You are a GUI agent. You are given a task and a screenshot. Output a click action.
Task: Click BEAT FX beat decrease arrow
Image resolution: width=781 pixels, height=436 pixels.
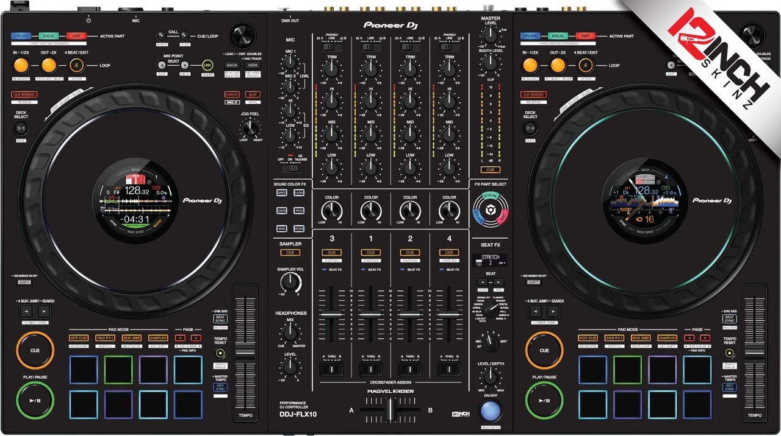pos(482,282)
